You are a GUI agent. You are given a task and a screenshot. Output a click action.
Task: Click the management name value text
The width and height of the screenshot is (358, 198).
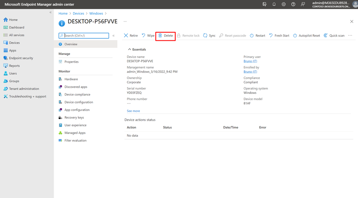click(x=152, y=72)
